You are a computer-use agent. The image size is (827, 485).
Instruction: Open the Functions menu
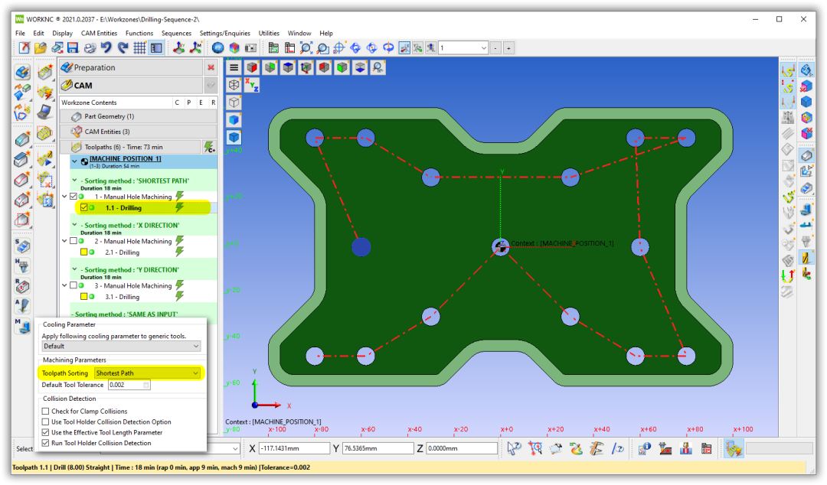[139, 33]
